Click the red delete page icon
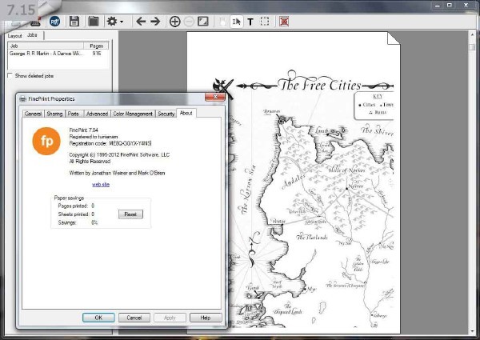Image resolution: width=480 pixels, height=340 pixels. [x=284, y=22]
